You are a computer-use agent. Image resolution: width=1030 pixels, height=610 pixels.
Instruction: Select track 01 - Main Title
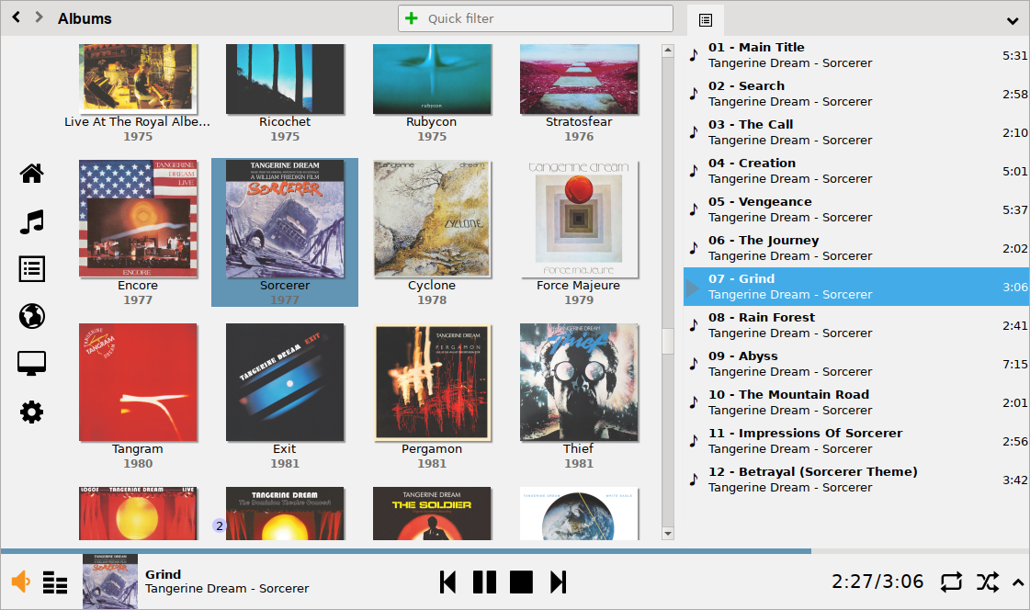pos(856,55)
